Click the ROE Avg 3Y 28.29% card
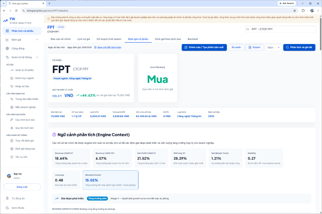The height and width of the screenshot is (214, 322). click(x=188, y=158)
